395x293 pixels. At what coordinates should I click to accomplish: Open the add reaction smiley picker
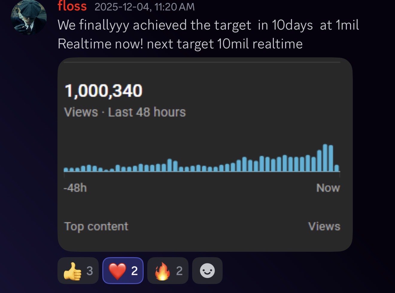pos(207,271)
